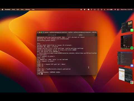Click the 'November 09, 2022 - 17:52:35' line

tap(47, 47)
